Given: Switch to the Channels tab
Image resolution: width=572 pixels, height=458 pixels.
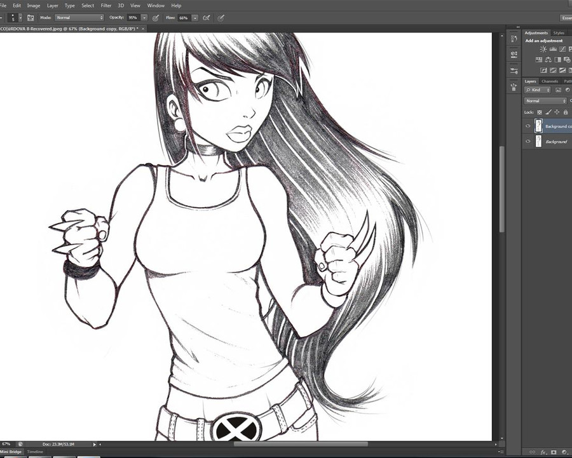Looking at the screenshot, I should (x=550, y=81).
